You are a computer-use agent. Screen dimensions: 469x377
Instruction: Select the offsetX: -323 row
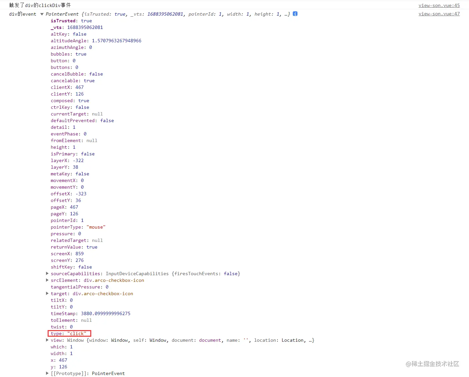pos(69,194)
